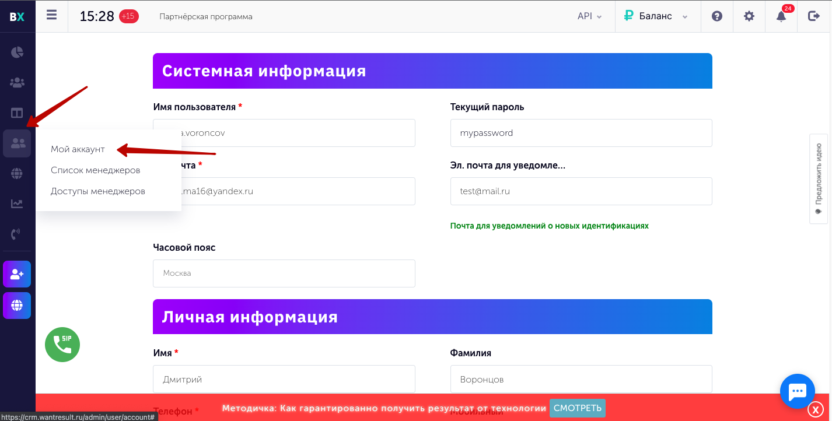The width and height of the screenshot is (832, 421).
Task: Open the phone calls sidebar icon
Action: coord(17,234)
